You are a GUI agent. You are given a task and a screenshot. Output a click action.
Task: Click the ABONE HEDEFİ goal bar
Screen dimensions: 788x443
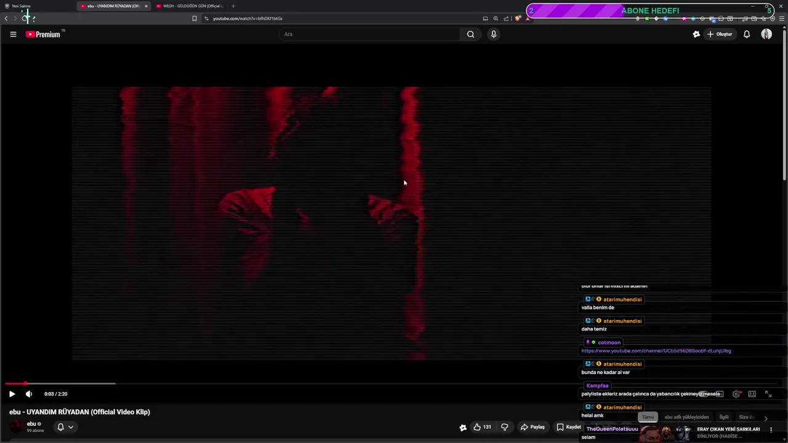650,10
